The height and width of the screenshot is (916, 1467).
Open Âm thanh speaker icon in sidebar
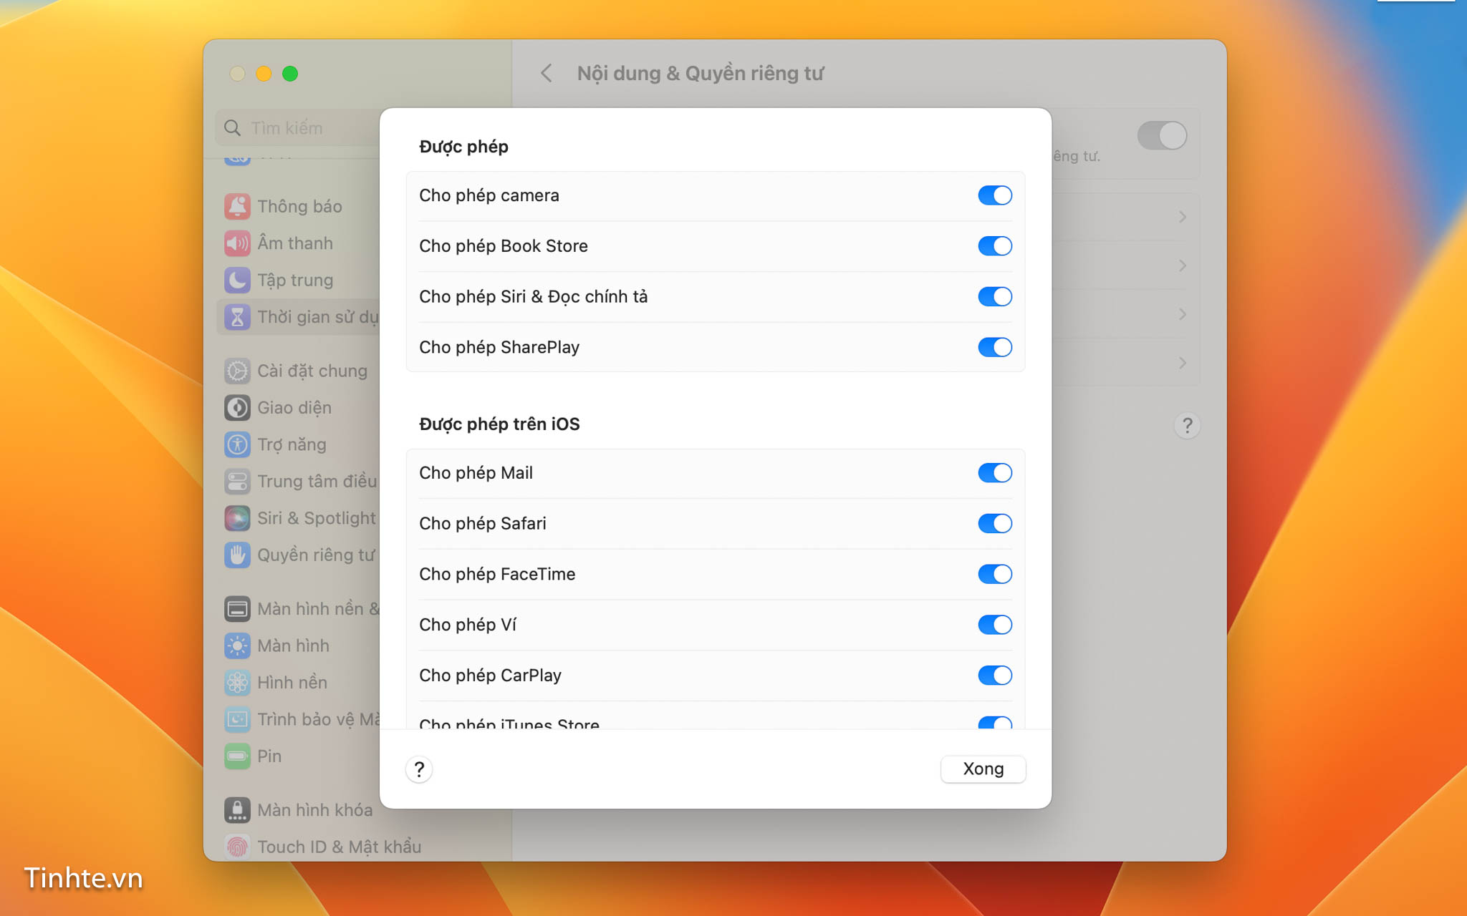click(x=237, y=243)
